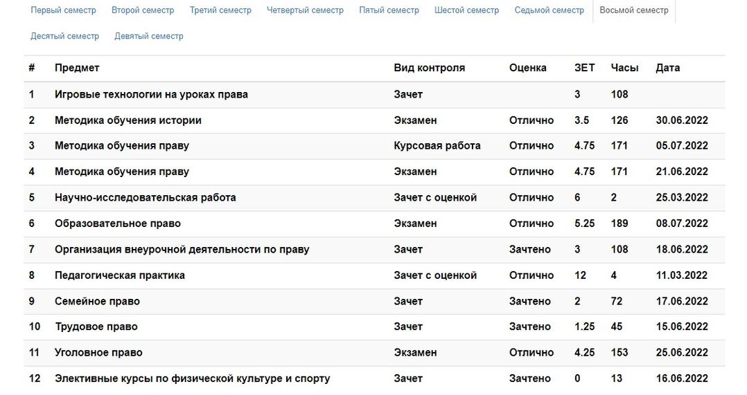
Task: Click the active Восьмой семестр tab
Action: pos(634,10)
